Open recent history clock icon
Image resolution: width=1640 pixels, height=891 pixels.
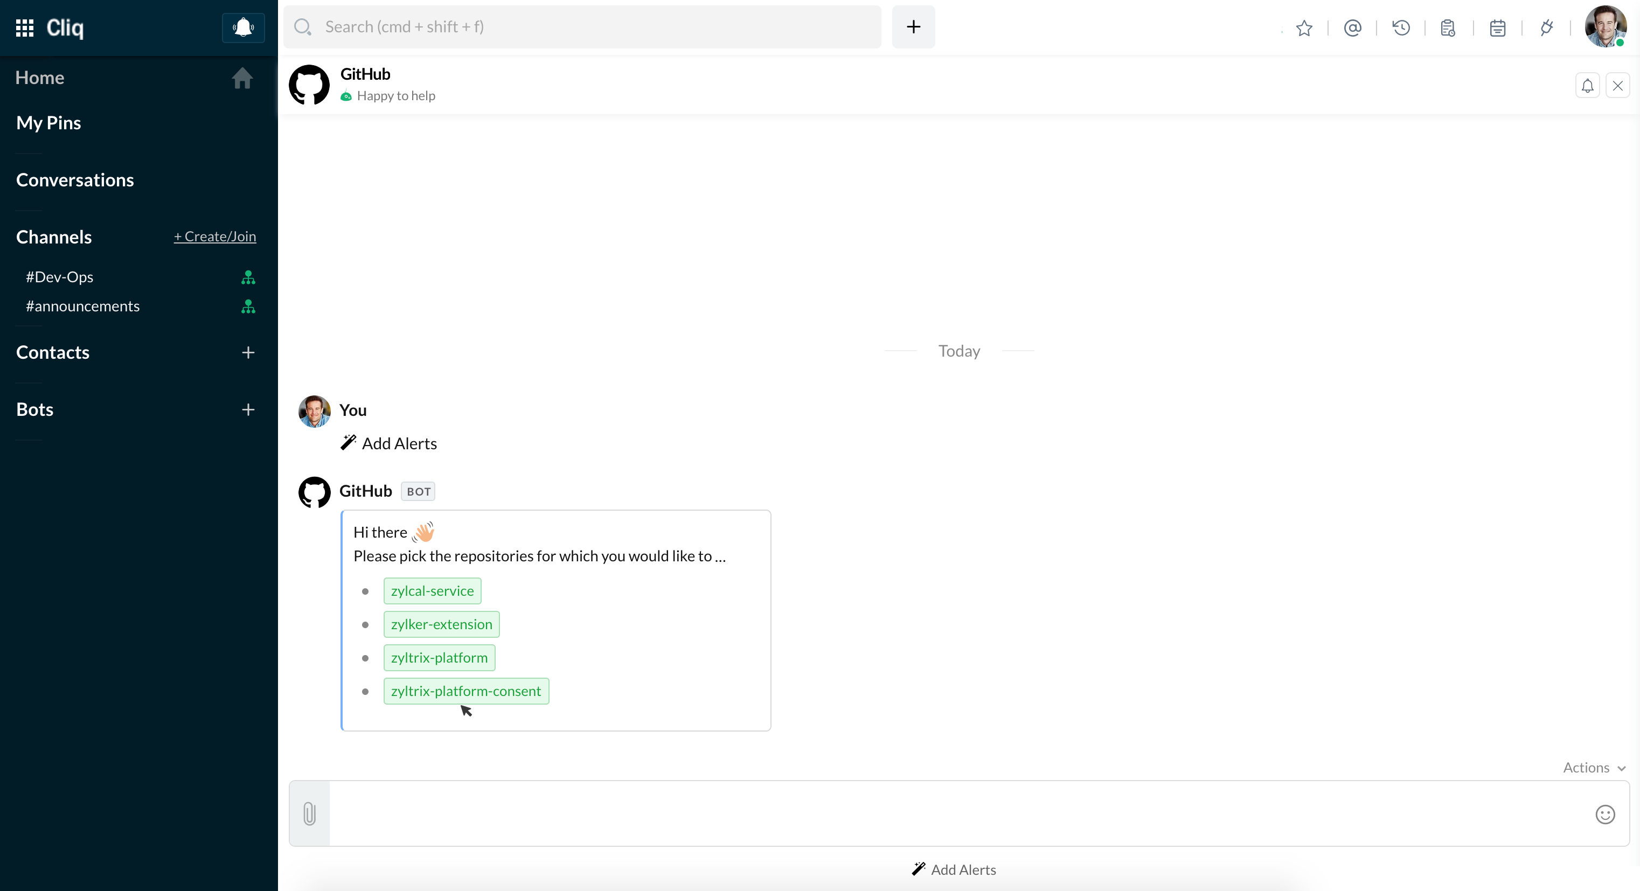click(x=1401, y=28)
